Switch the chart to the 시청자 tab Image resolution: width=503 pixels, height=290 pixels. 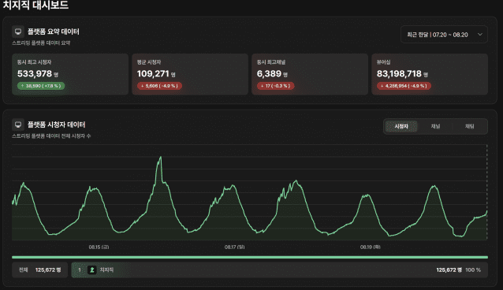[x=401, y=126]
